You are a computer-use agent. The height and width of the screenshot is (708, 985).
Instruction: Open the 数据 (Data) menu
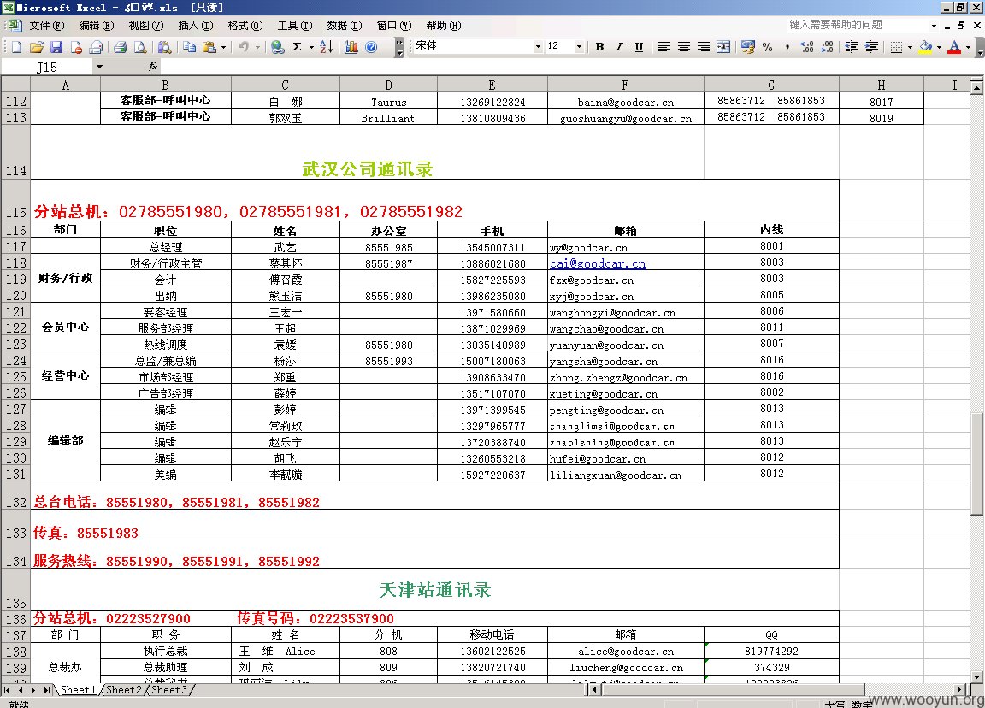345,26
